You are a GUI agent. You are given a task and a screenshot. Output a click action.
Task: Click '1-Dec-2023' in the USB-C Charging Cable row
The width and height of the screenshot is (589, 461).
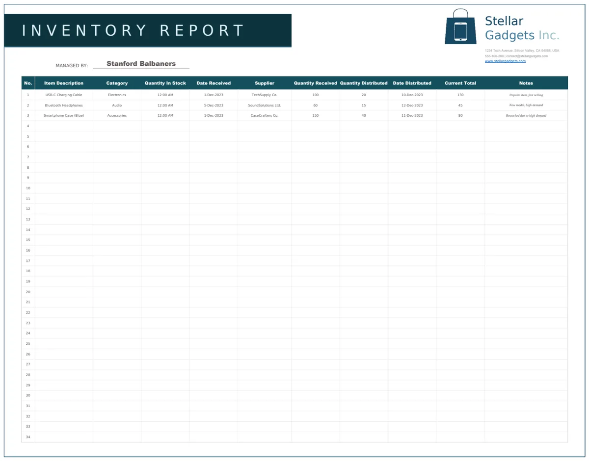pos(214,95)
